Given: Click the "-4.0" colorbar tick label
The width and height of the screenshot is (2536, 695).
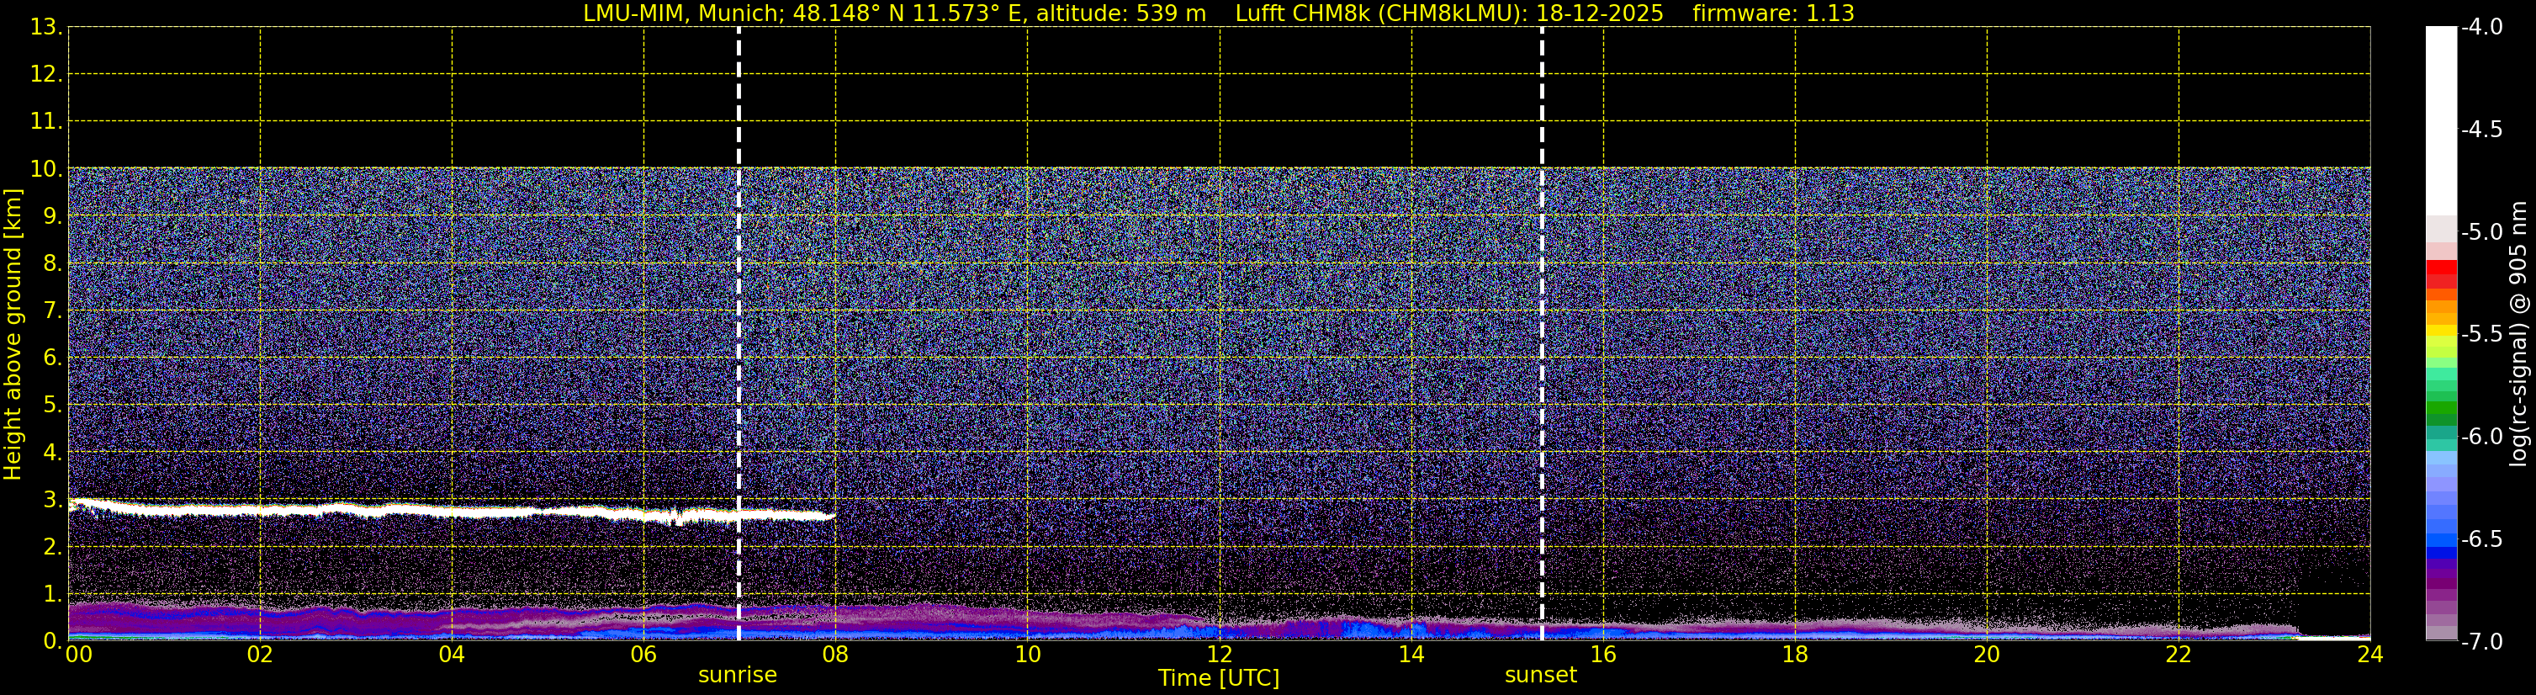Looking at the screenshot, I should 2482,28.
